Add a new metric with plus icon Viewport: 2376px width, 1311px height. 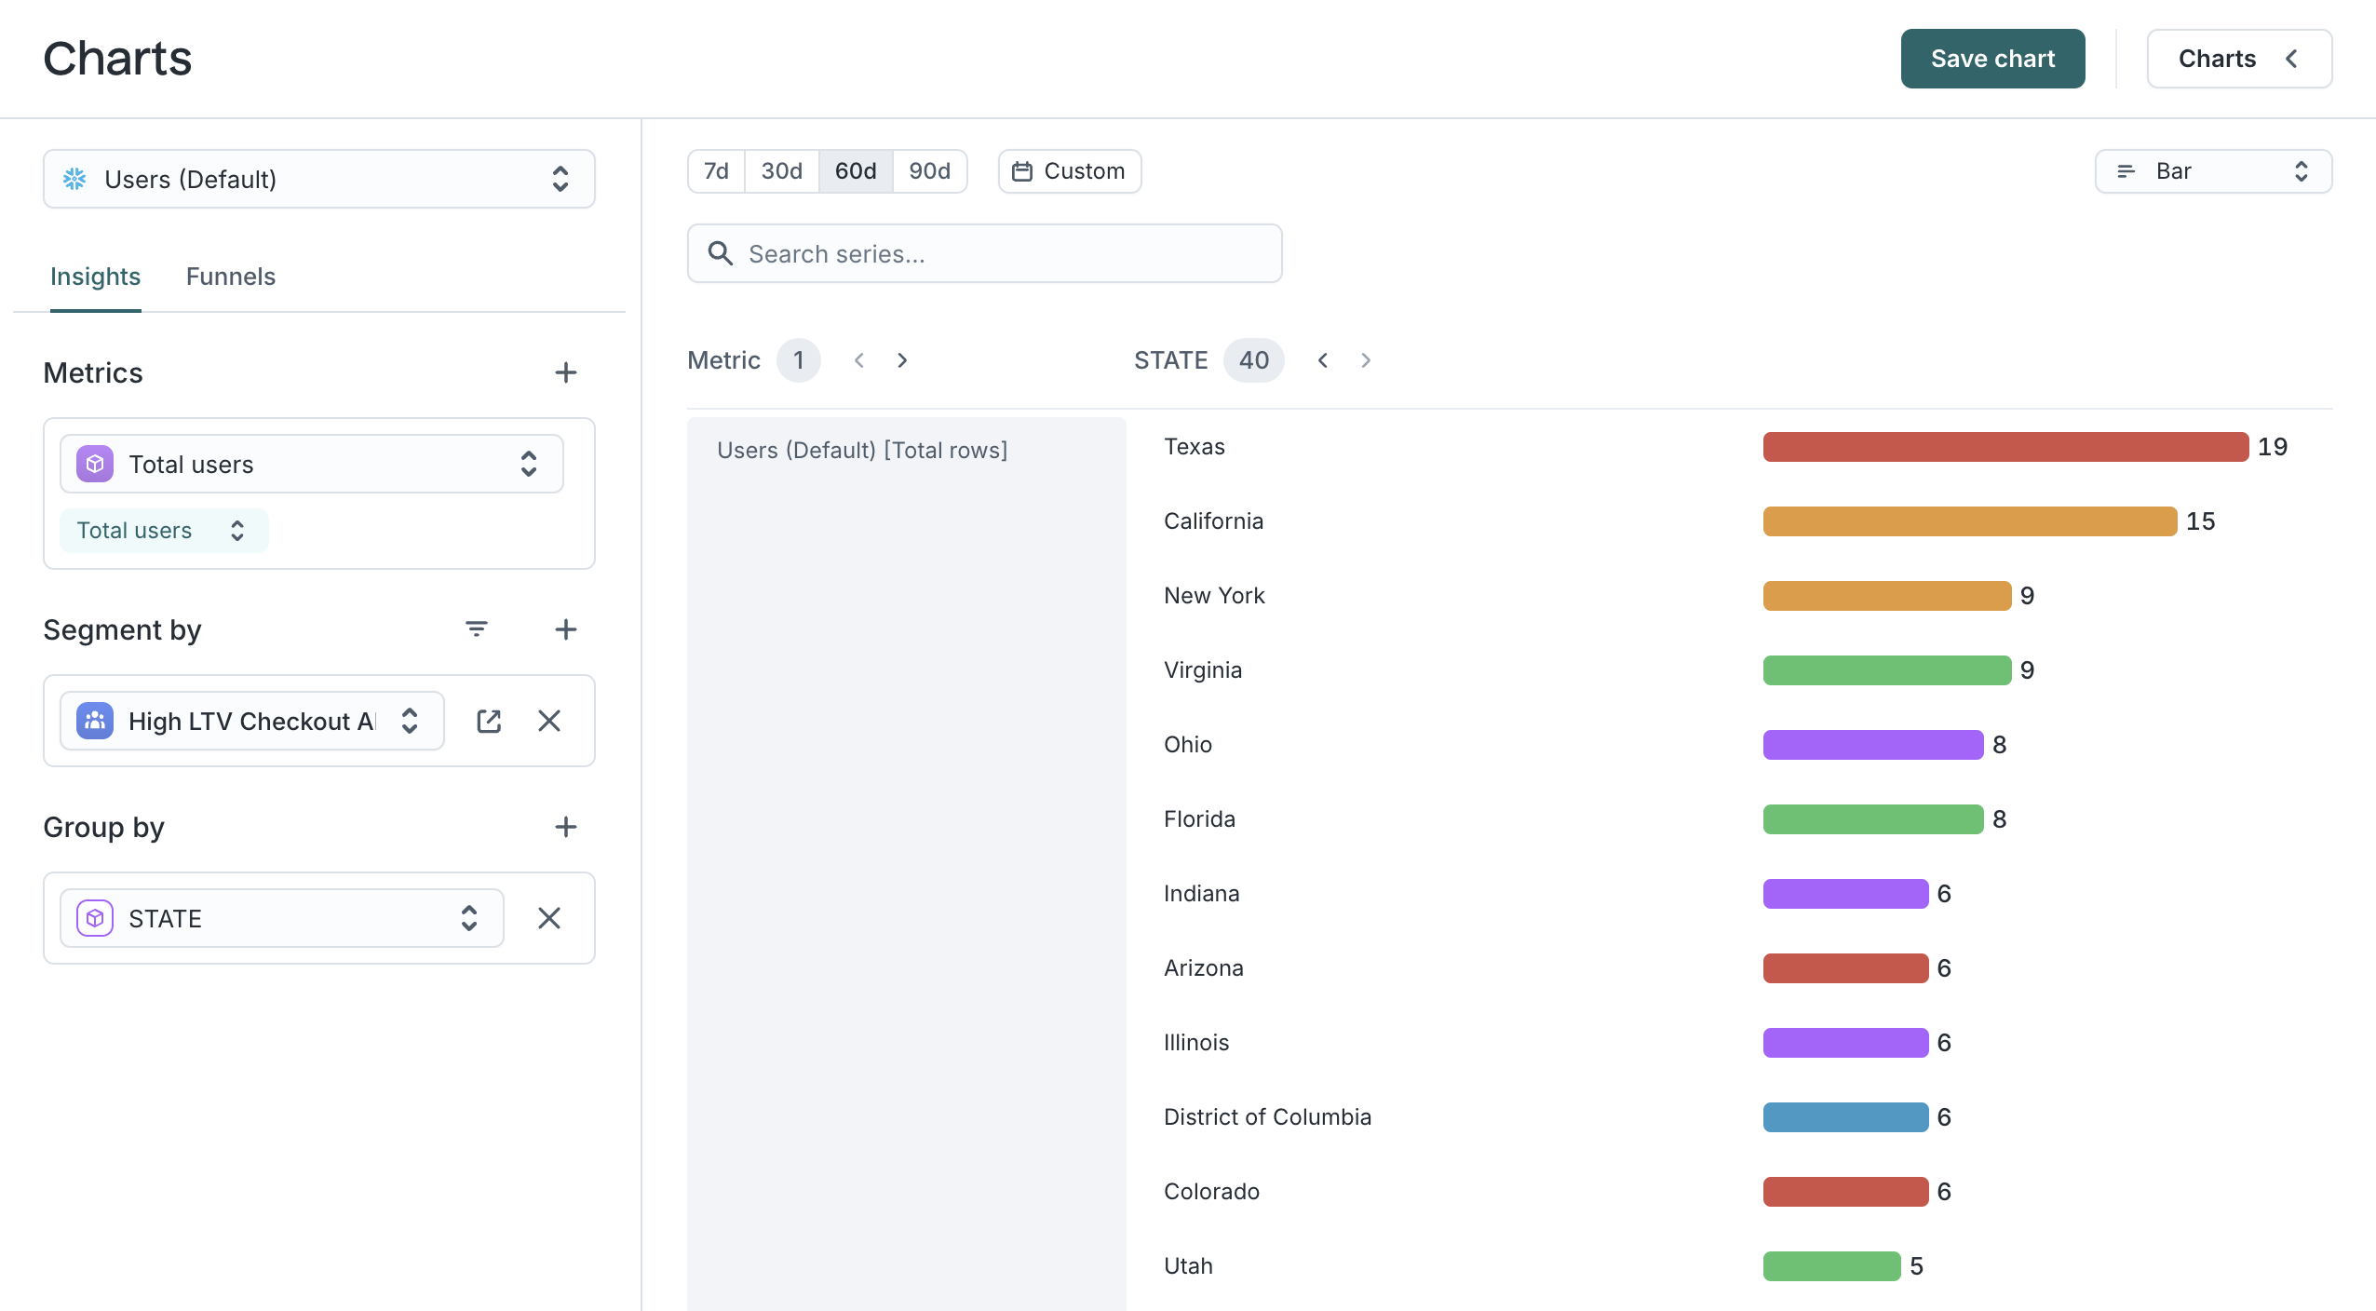[x=565, y=372]
